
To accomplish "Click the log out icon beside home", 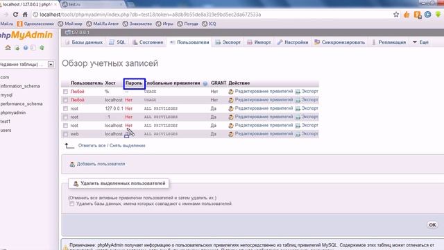I will (17, 48).
